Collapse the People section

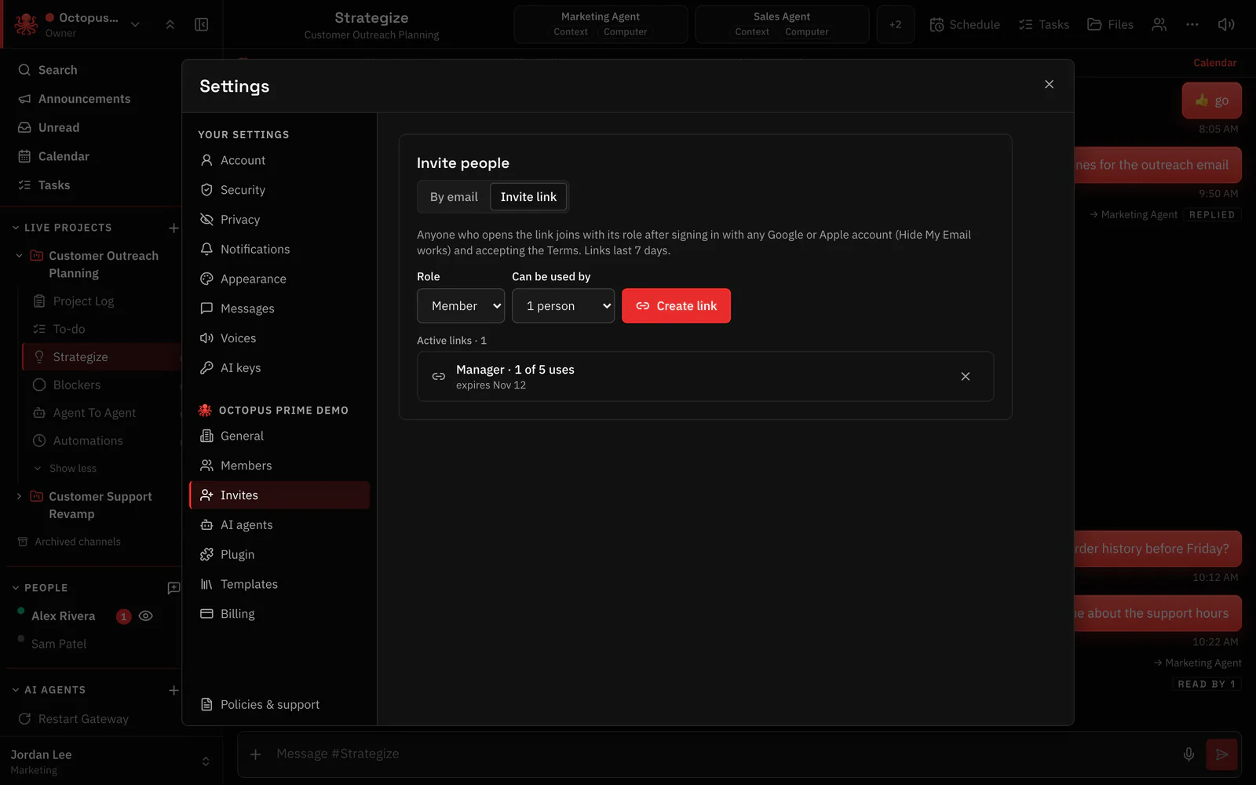(x=16, y=588)
